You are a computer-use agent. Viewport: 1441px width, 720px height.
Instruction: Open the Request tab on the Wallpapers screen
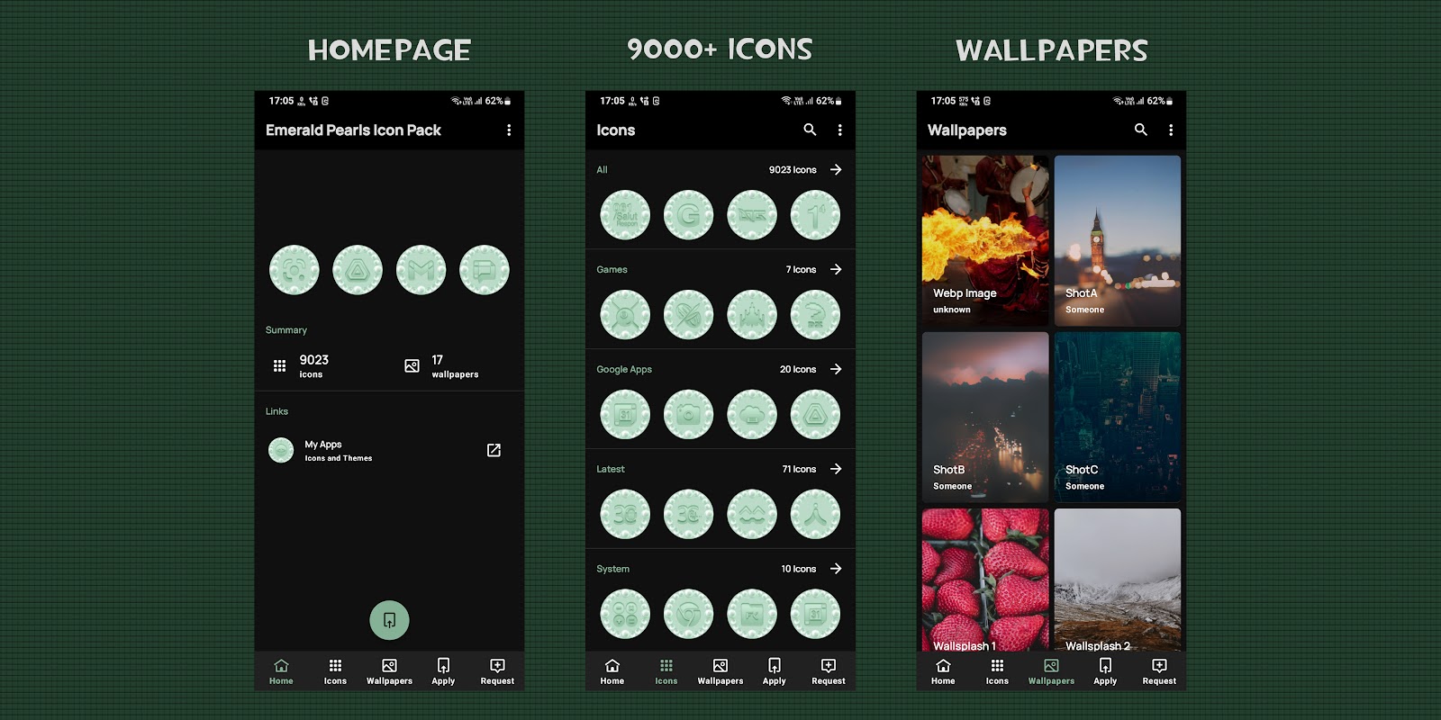pos(1159,671)
